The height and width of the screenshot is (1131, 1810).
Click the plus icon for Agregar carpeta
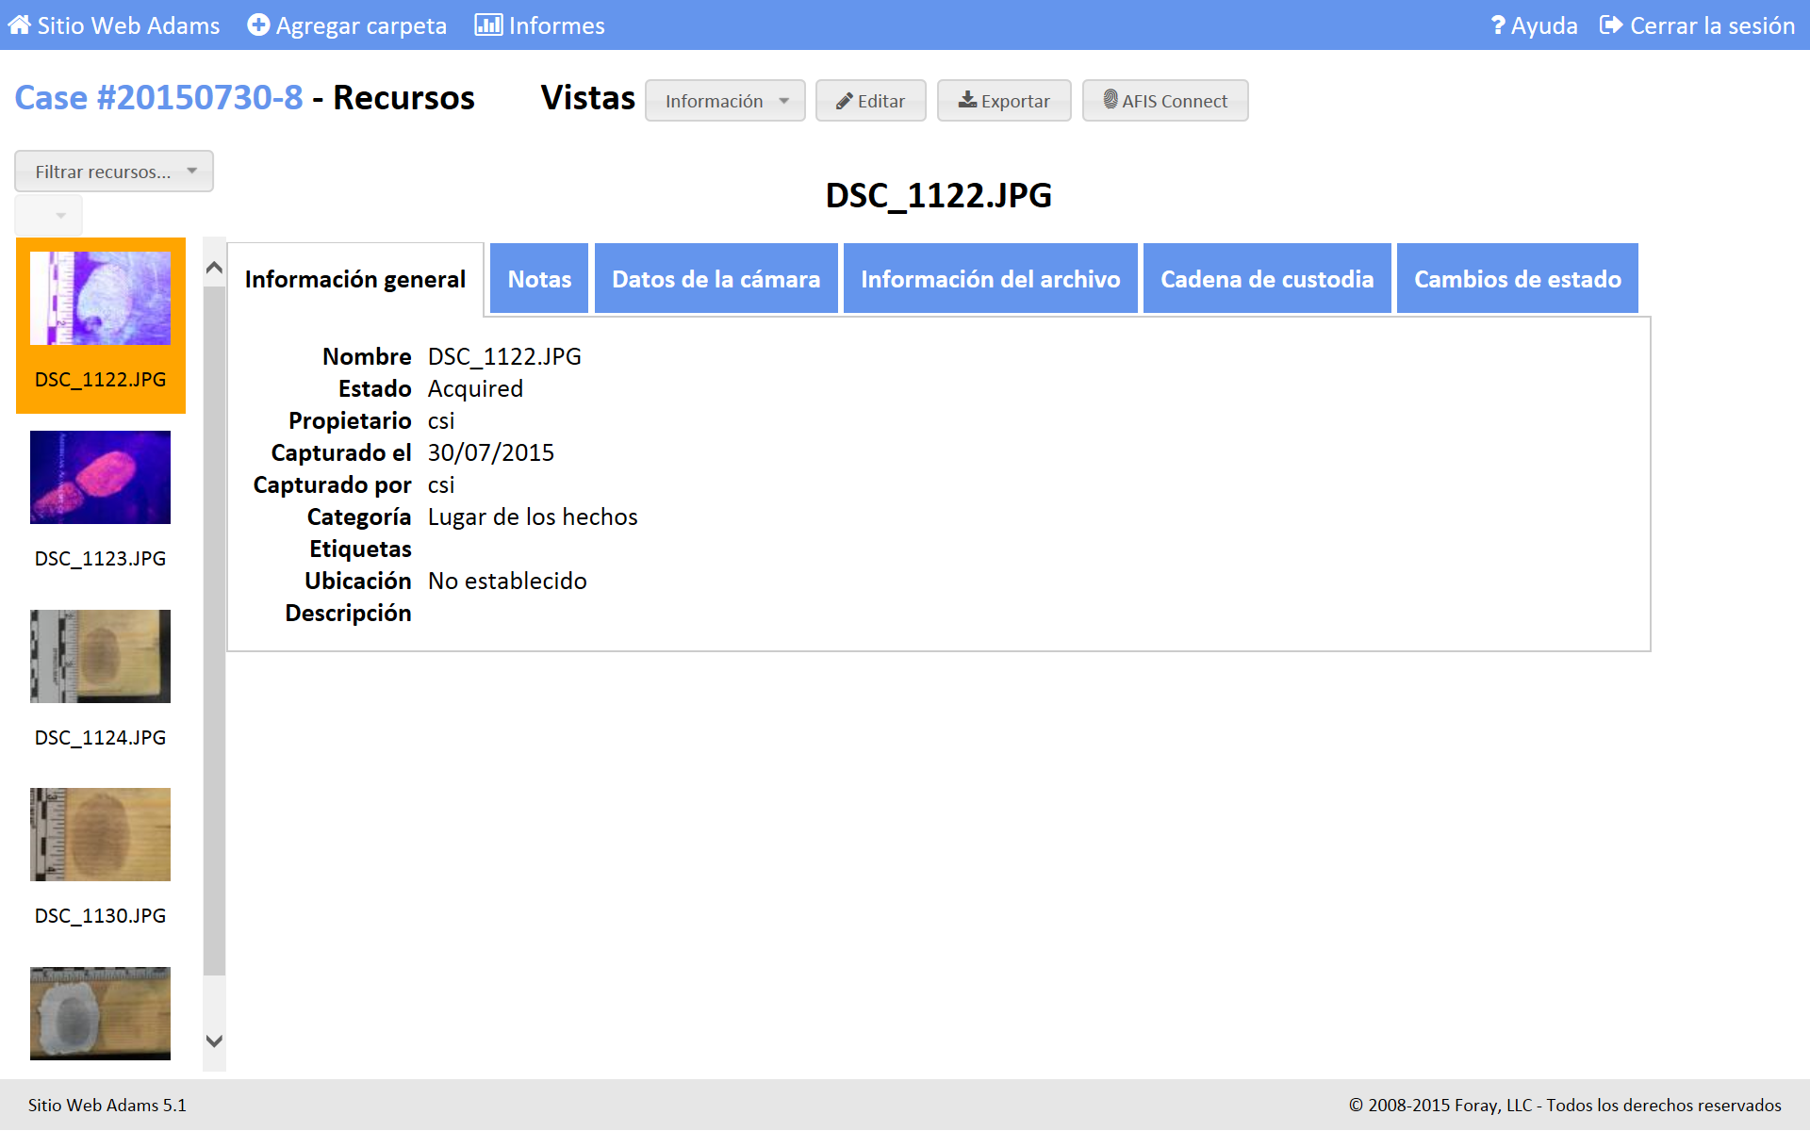coord(258,25)
